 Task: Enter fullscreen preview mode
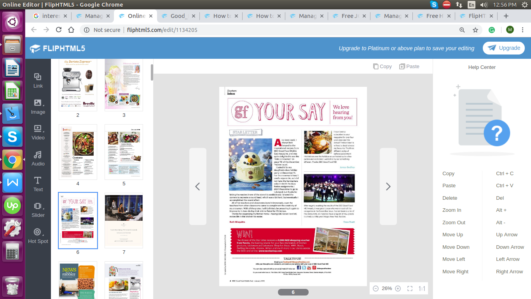click(x=410, y=288)
